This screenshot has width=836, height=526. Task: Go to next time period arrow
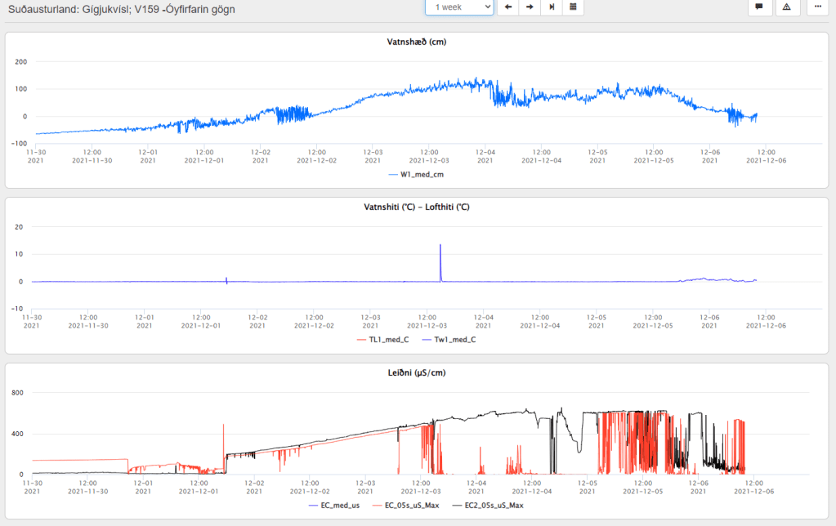(530, 7)
